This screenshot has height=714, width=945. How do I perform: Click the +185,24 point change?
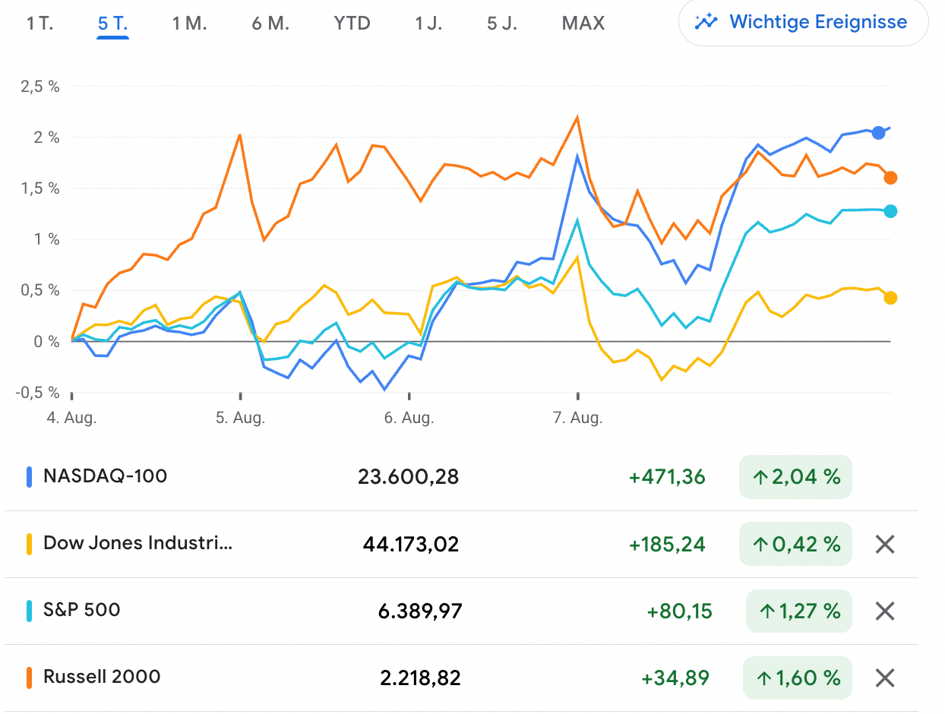tap(667, 544)
